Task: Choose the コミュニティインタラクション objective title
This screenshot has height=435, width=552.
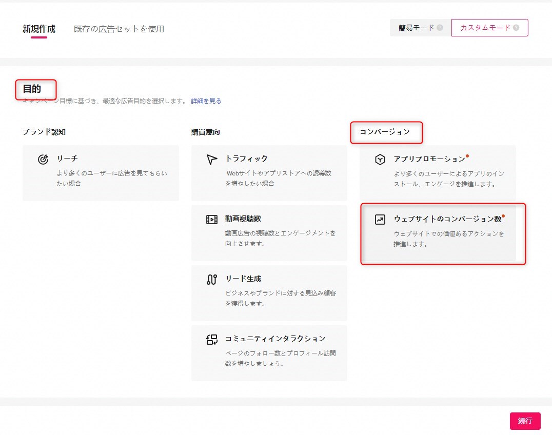Action: pyautogui.click(x=275, y=339)
